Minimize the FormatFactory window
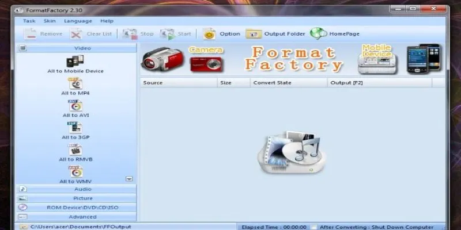This screenshot has height=230, width=461. pos(398,9)
